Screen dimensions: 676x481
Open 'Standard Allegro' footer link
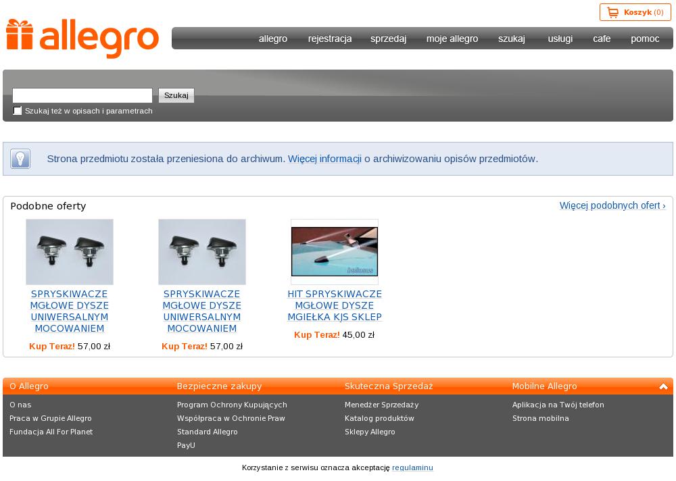tap(207, 432)
